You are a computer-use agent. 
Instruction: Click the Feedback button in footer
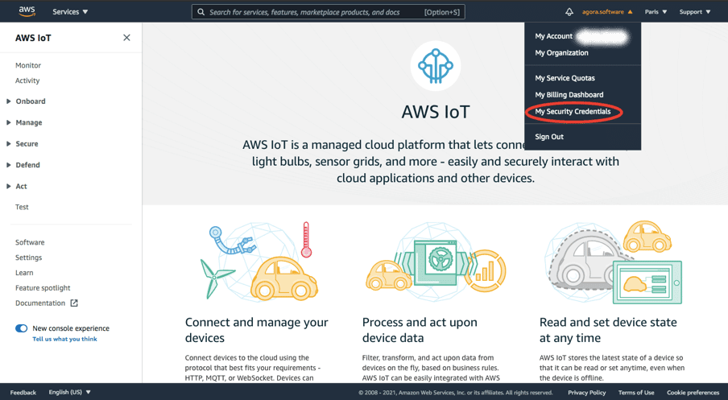click(x=23, y=392)
